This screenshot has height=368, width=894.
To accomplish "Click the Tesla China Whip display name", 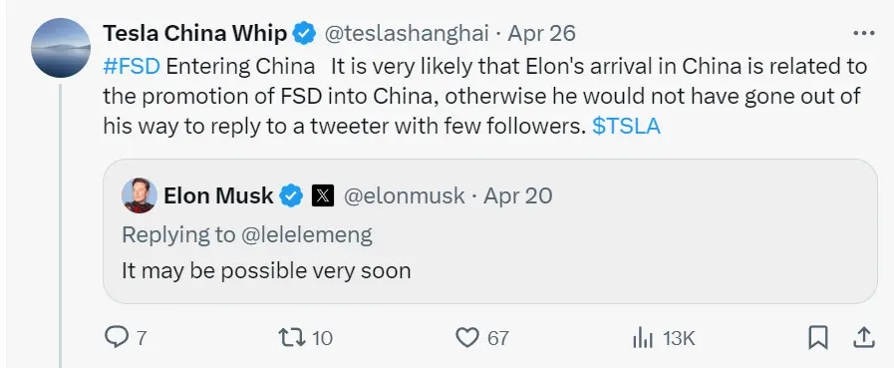I will pos(195,34).
